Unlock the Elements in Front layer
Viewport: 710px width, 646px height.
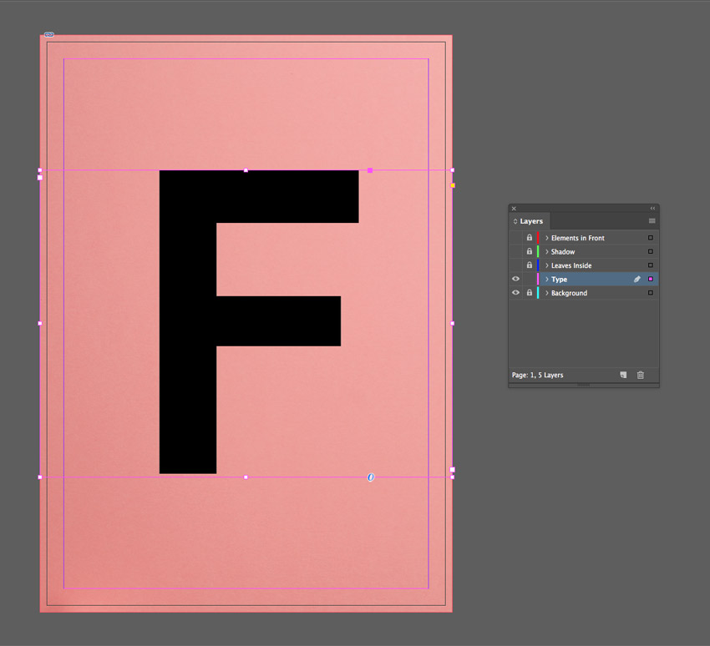point(529,238)
